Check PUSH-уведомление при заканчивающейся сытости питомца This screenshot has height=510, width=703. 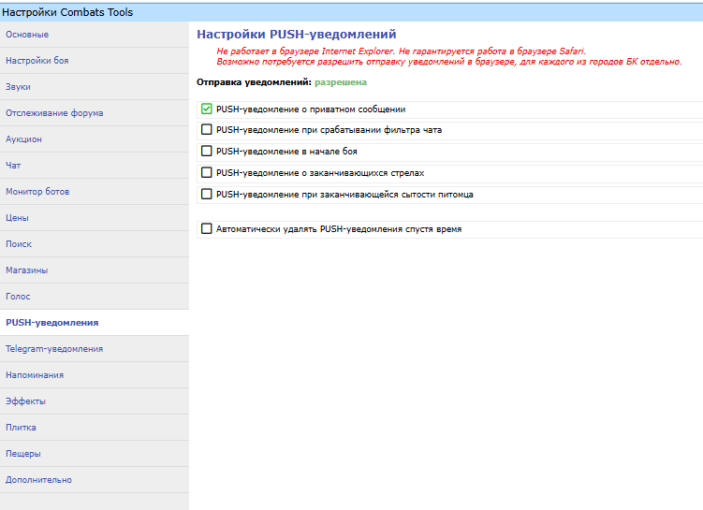[207, 194]
